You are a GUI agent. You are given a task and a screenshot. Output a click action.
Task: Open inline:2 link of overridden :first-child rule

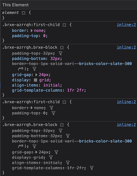126,102
